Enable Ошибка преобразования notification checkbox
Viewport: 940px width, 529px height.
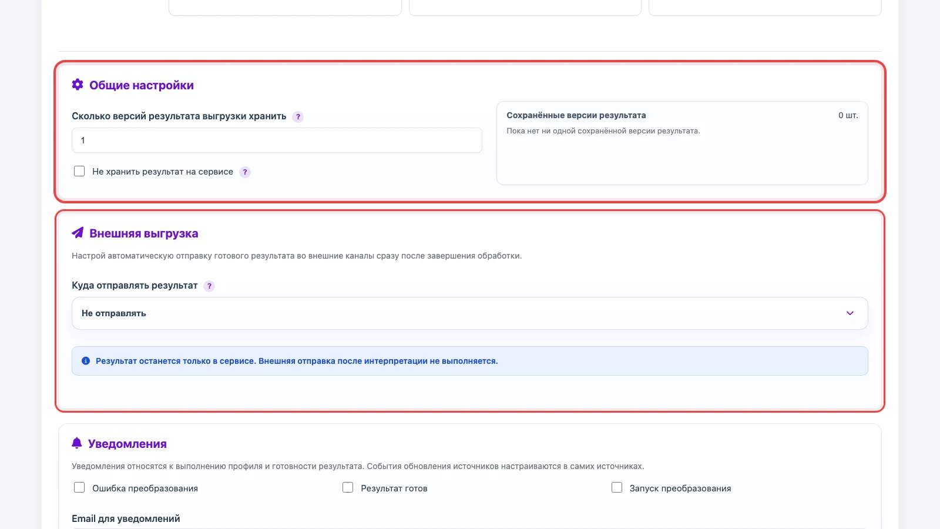[x=79, y=487]
